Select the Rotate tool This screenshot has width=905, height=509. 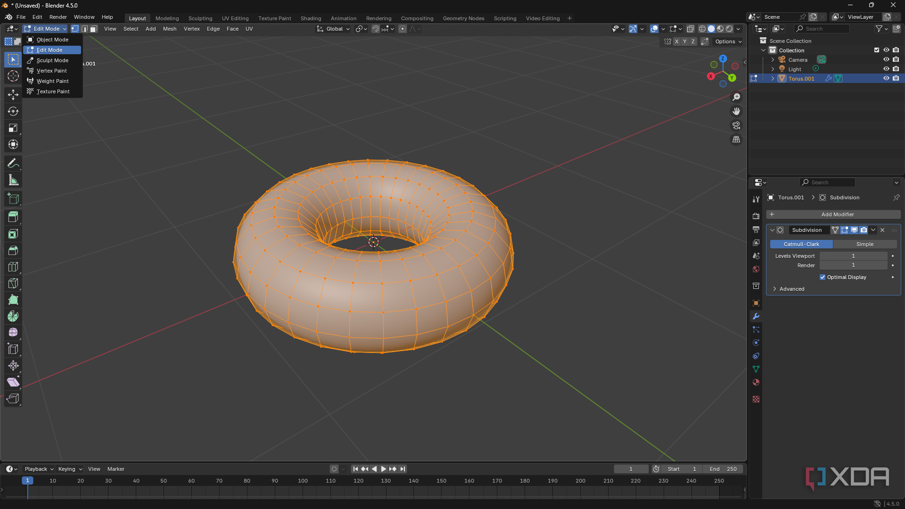(x=13, y=111)
